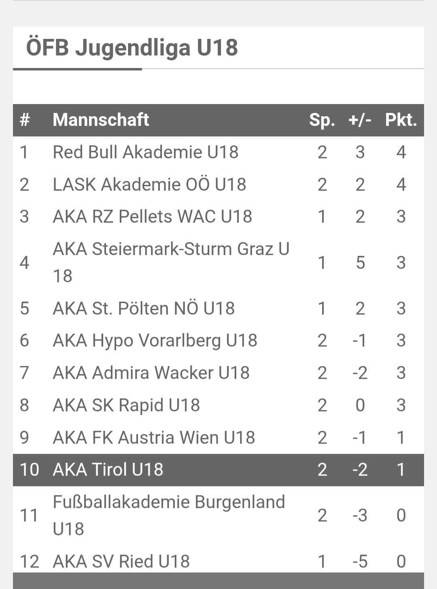Select AKA Admira Wacker U18 row
Screen dimensions: 437x589
coord(218,373)
